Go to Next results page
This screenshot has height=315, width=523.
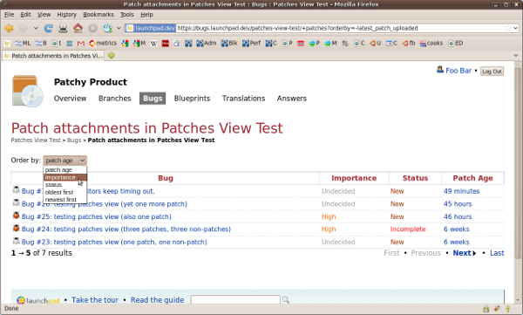[x=465, y=253]
